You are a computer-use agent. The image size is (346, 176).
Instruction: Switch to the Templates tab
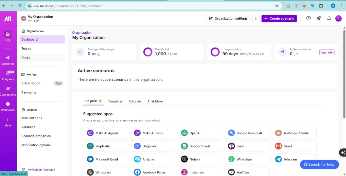[115, 101]
